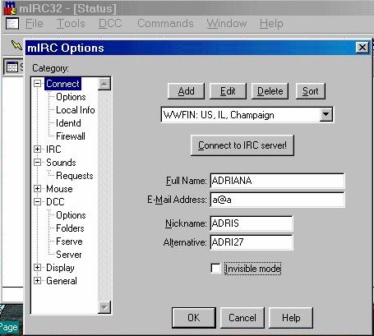Open the DCC menu
Viewport: 374px width, 336px height.
110,23
